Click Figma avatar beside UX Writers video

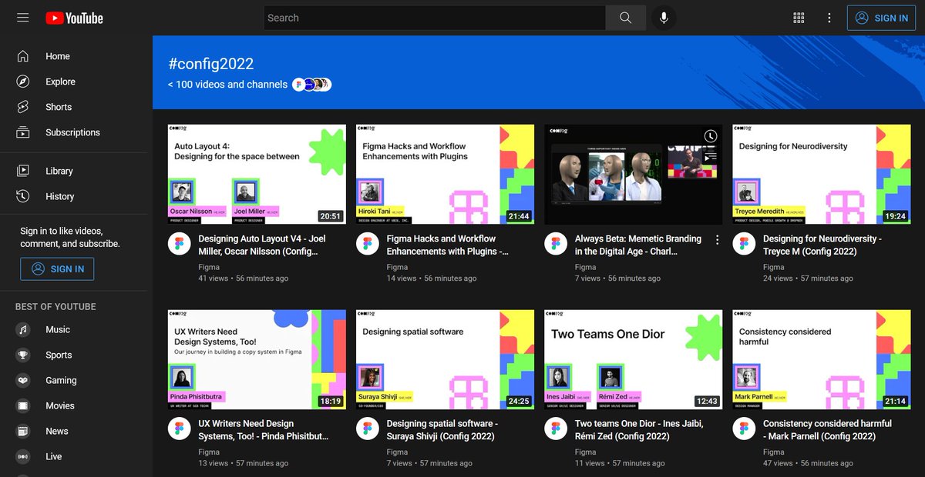click(179, 429)
